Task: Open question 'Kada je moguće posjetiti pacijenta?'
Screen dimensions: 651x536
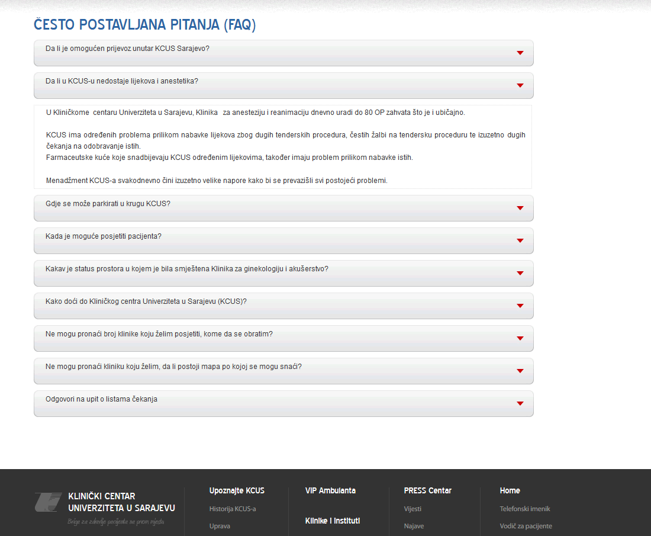Action: click(x=104, y=236)
